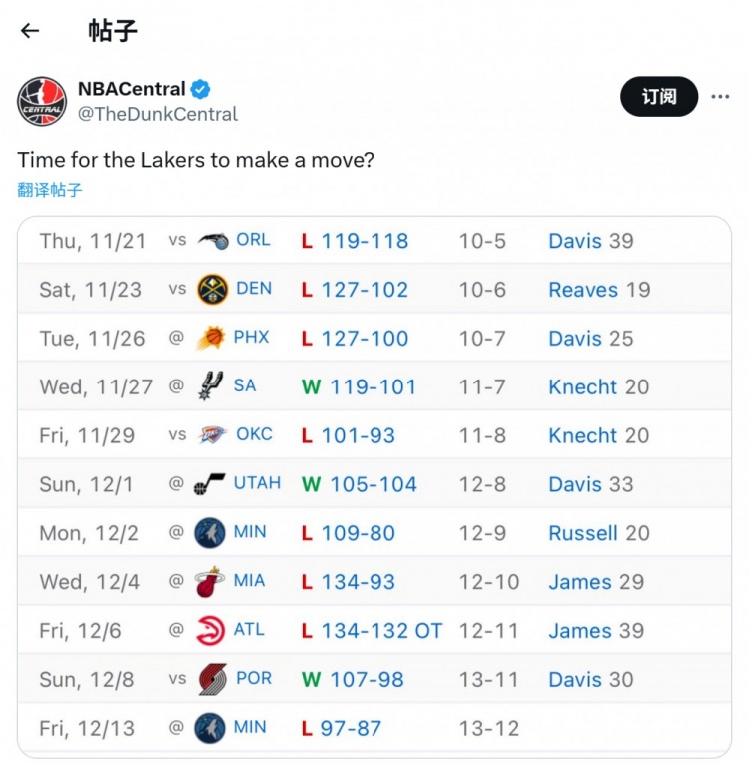Click the Orlando Magic logo
This screenshot has height=765, width=749.
pos(212,241)
